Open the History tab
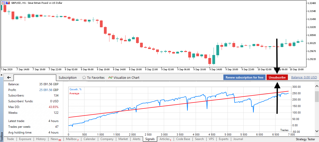The width and height of the screenshot is (319, 142). point(41,139)
